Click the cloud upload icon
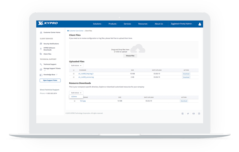The image size is (239, 152). [138, 48]
